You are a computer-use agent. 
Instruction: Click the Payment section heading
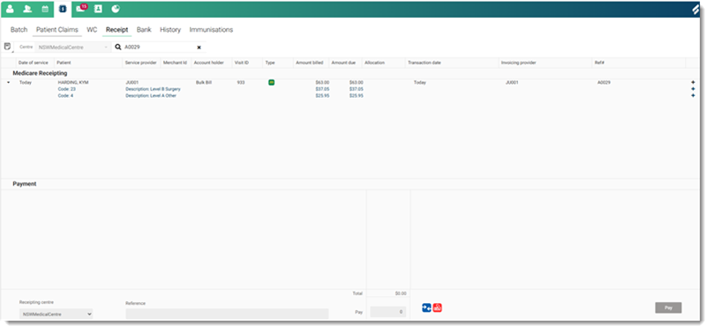[25, 184]
